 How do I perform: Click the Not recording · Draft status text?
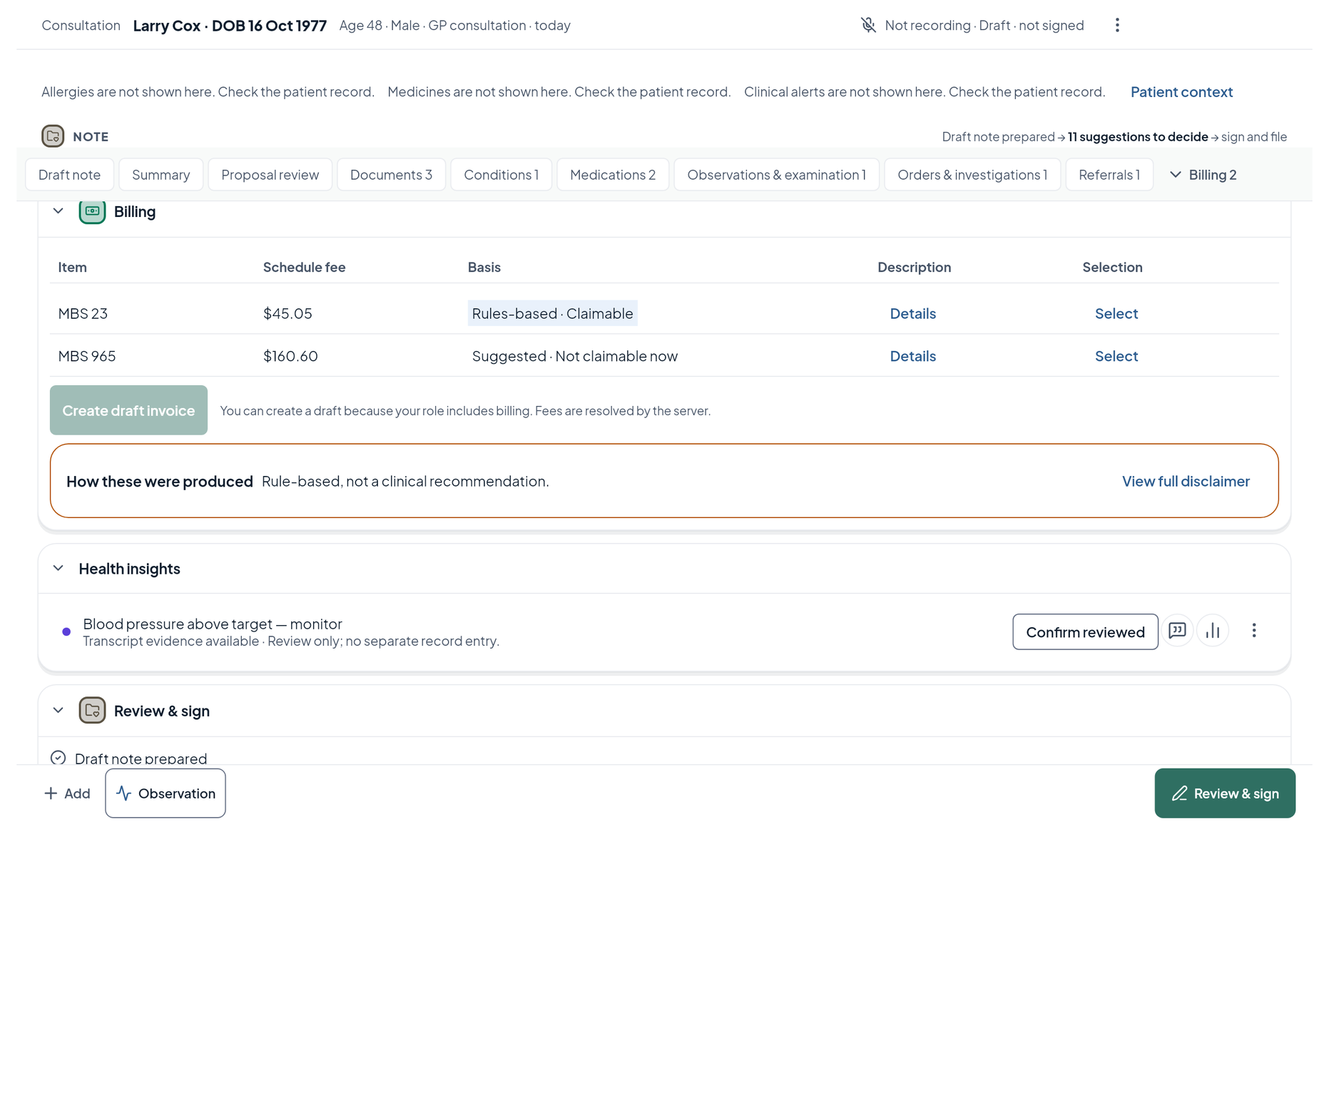[984, 26]
